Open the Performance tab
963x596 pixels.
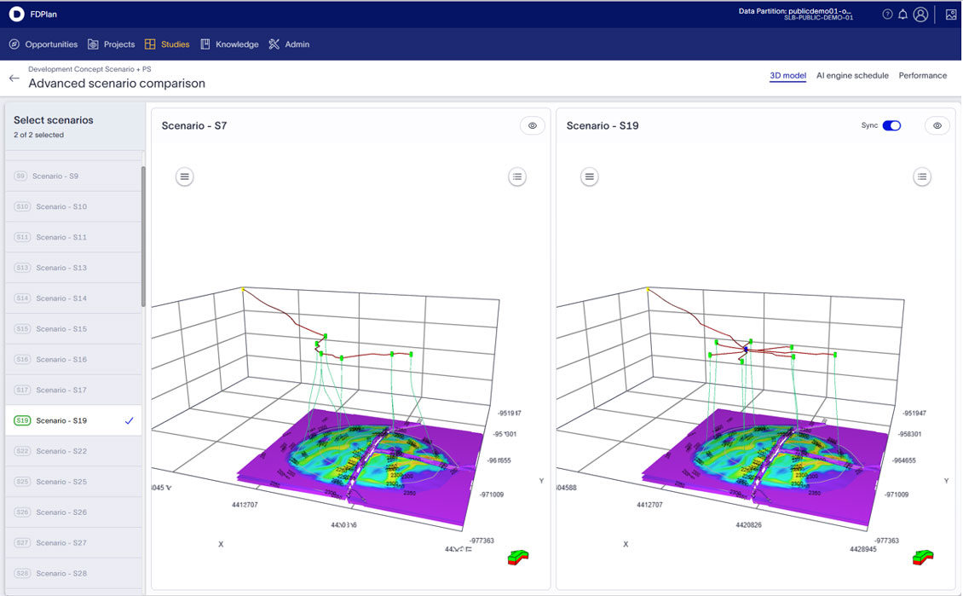[922, 76]
